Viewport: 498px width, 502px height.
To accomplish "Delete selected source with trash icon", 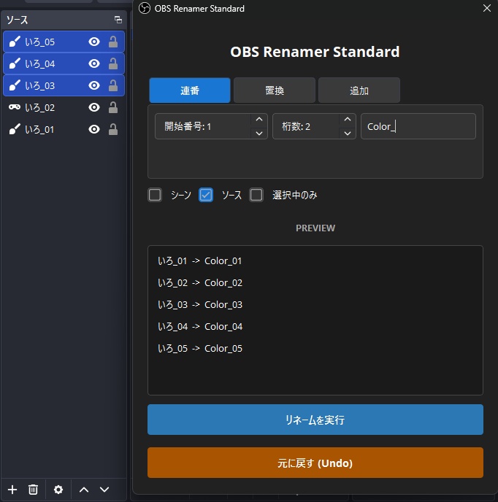I will (33, 490).
